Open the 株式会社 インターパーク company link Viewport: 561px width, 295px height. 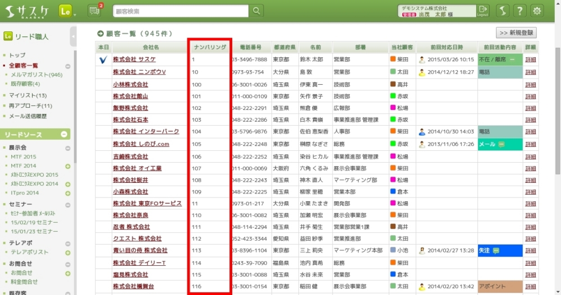(x=145, y=132)
